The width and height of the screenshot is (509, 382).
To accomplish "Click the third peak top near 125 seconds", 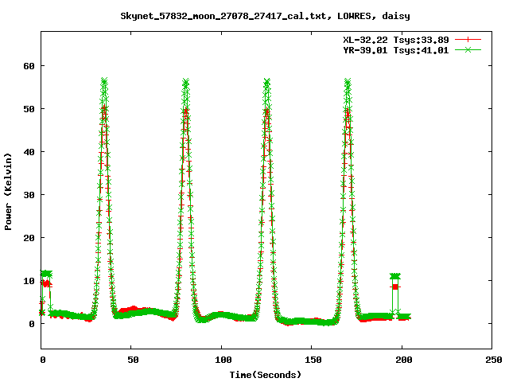I will click(x=267, y=82).
